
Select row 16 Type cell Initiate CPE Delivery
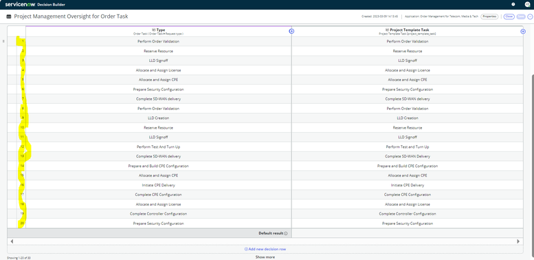tap(158, 185)
